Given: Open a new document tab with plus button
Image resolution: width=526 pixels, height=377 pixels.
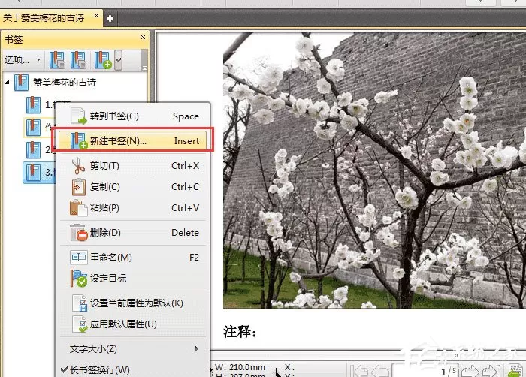Looking at the screenshot, I should pos(110,18).
